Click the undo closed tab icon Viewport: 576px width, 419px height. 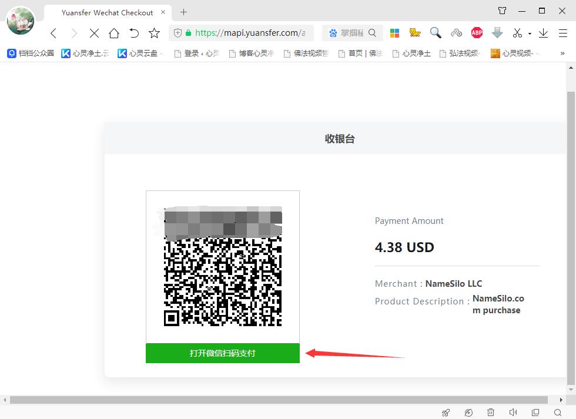point(134,33)
